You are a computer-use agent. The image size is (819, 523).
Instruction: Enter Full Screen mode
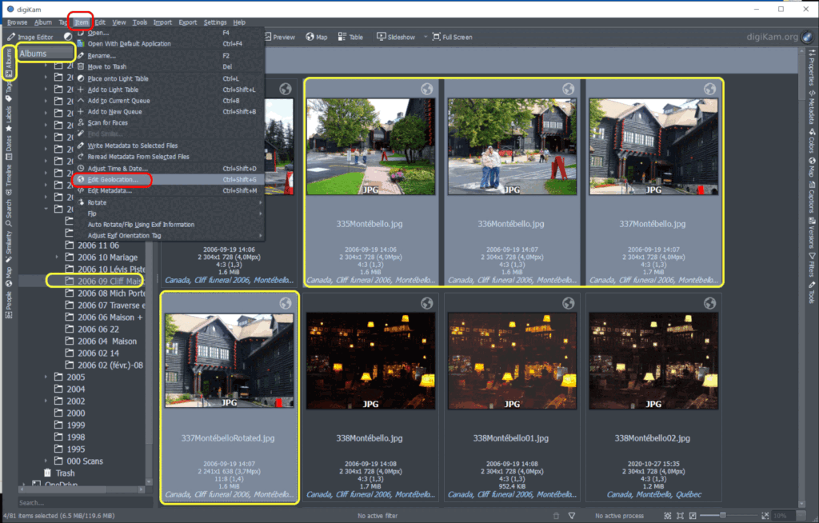453,37
